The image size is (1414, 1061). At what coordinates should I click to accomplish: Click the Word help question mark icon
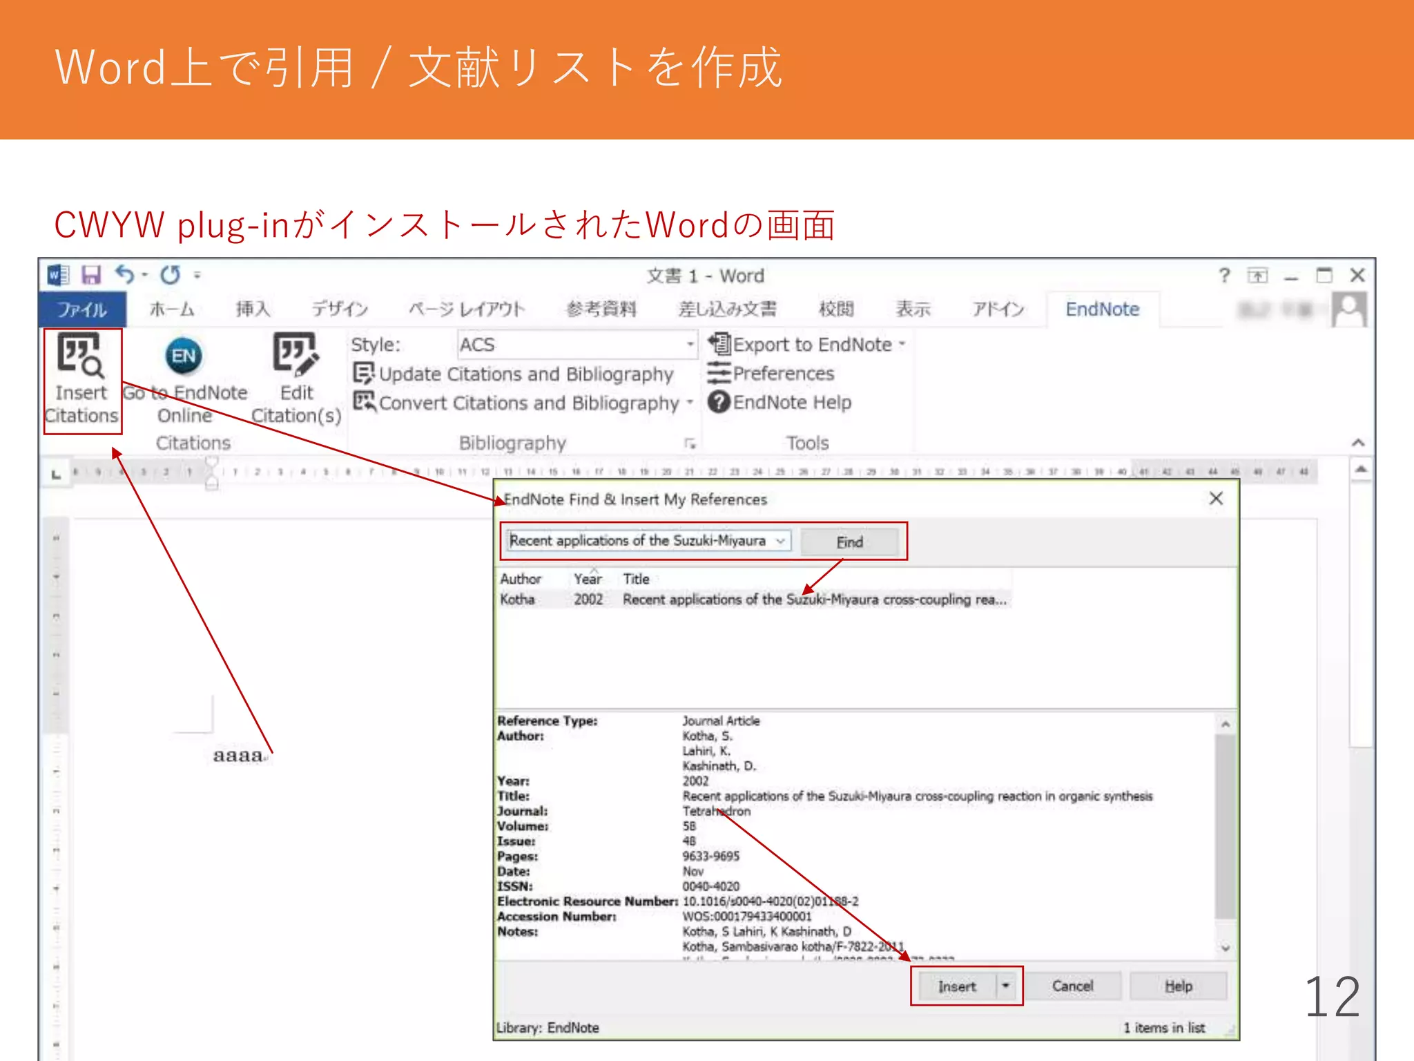tap(1224, 276)
